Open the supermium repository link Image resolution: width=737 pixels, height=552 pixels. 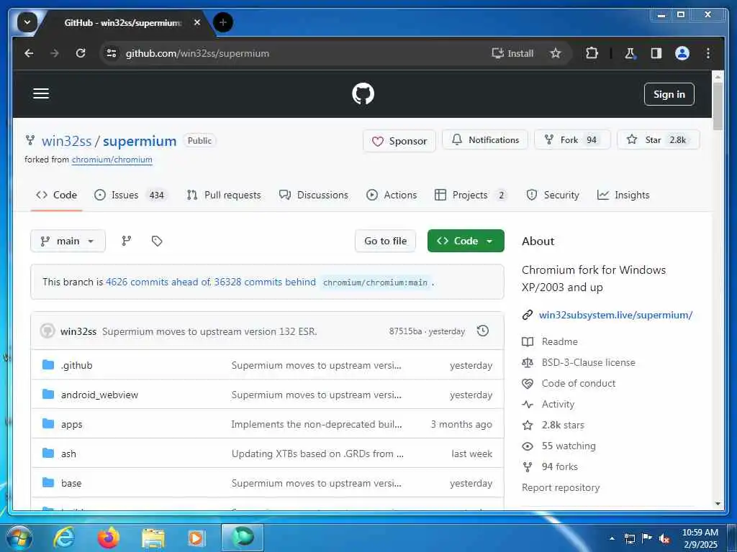point(140,142)
